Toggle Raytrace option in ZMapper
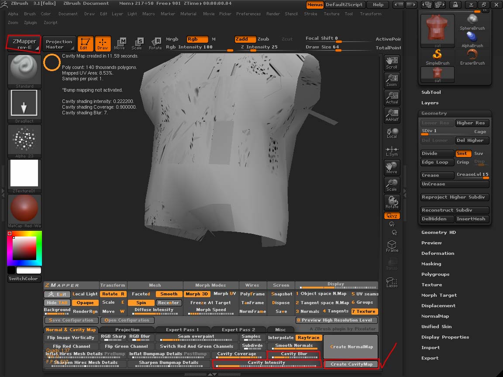Image resolution: width=503 pixels, height=377 pixels. pos(309,338)
